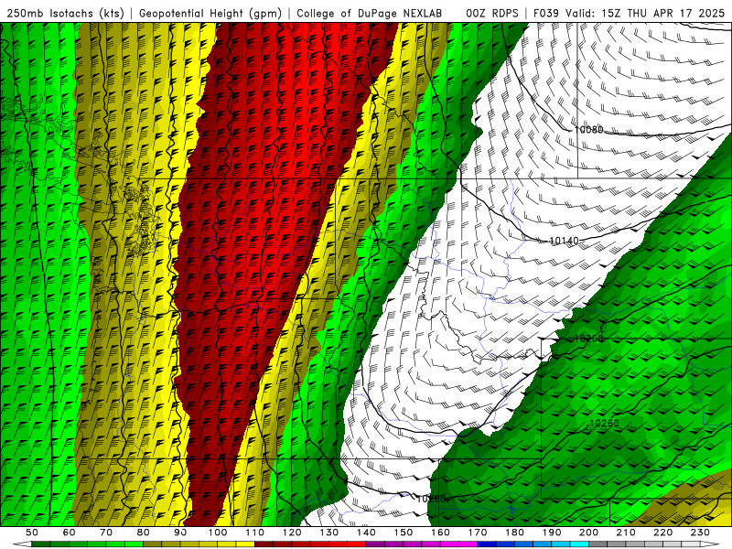Viewport: 732px width, 549px height.
Task: Select the 150 kt color bar label
Action: point(404,533)
